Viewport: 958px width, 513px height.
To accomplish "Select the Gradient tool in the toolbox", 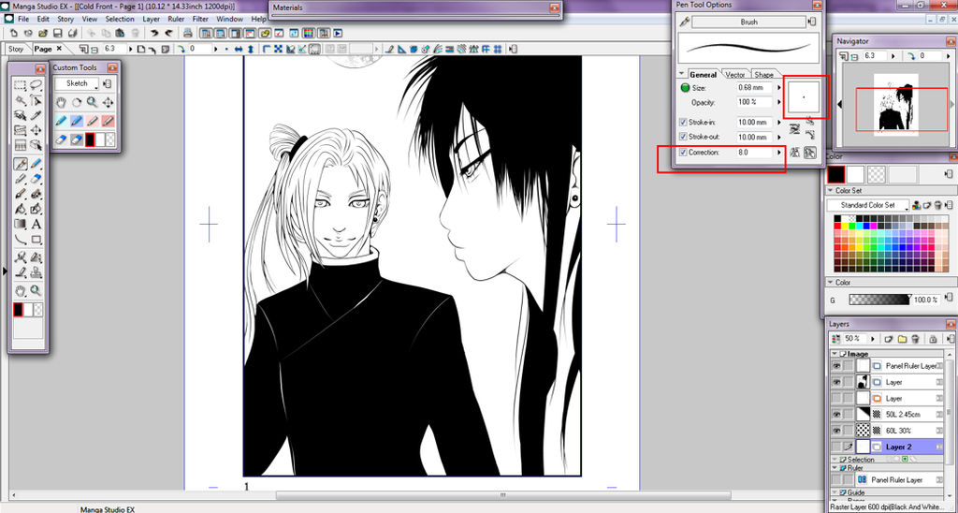I will [x=20, y=224].
